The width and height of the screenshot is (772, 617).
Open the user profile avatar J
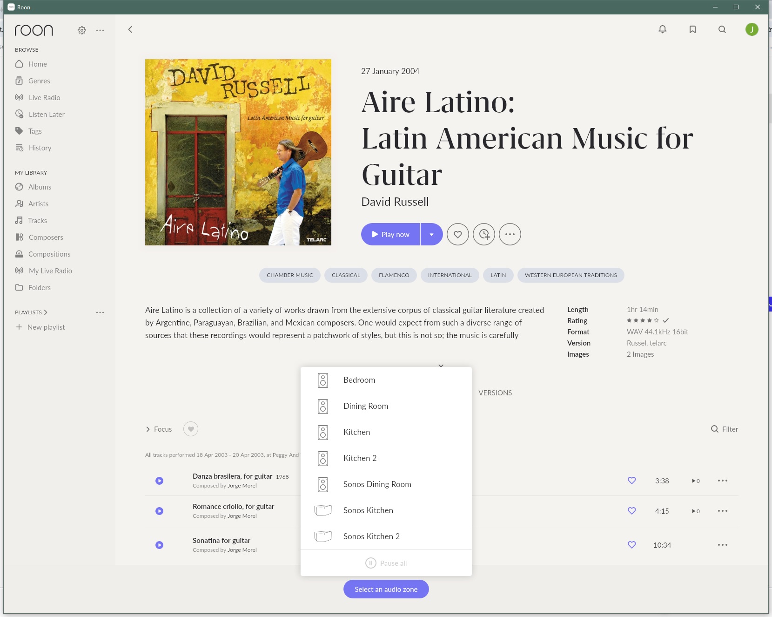pyautogui.click(x=752, y=29)
